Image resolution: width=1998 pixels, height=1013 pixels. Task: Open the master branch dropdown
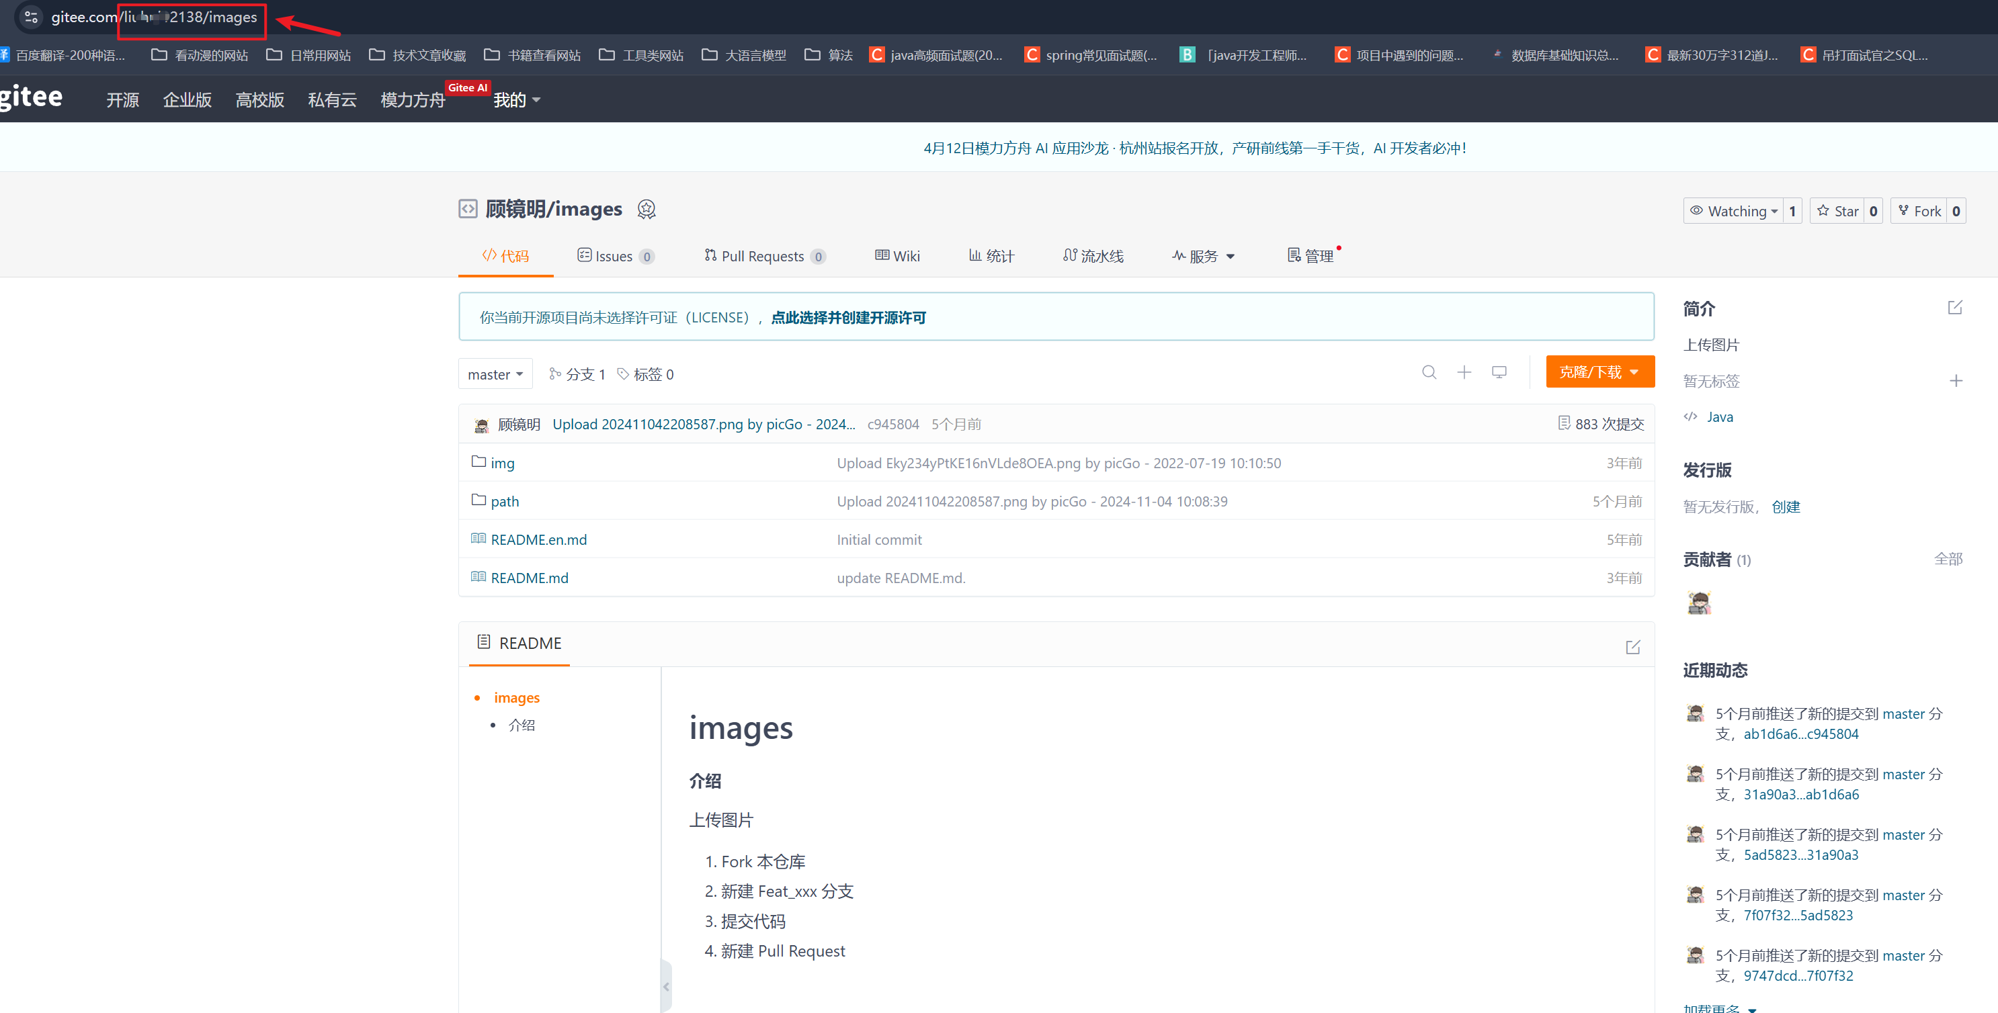(x=495, y=373)
